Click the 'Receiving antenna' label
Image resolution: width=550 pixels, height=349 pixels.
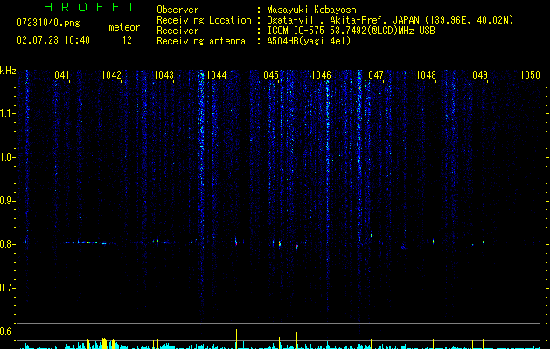[x=201, y=41]
